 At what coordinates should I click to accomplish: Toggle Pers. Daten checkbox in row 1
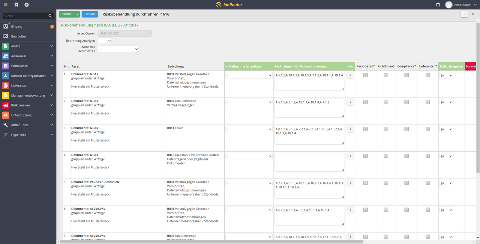click(x=366, y=75)
